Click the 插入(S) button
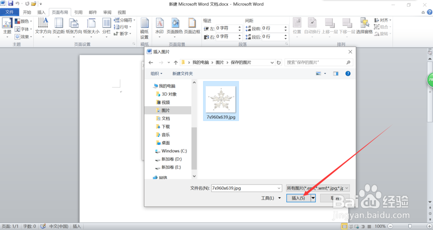Image resolution: width=433 pixels, height=230 pixels. tap(298, 198)
